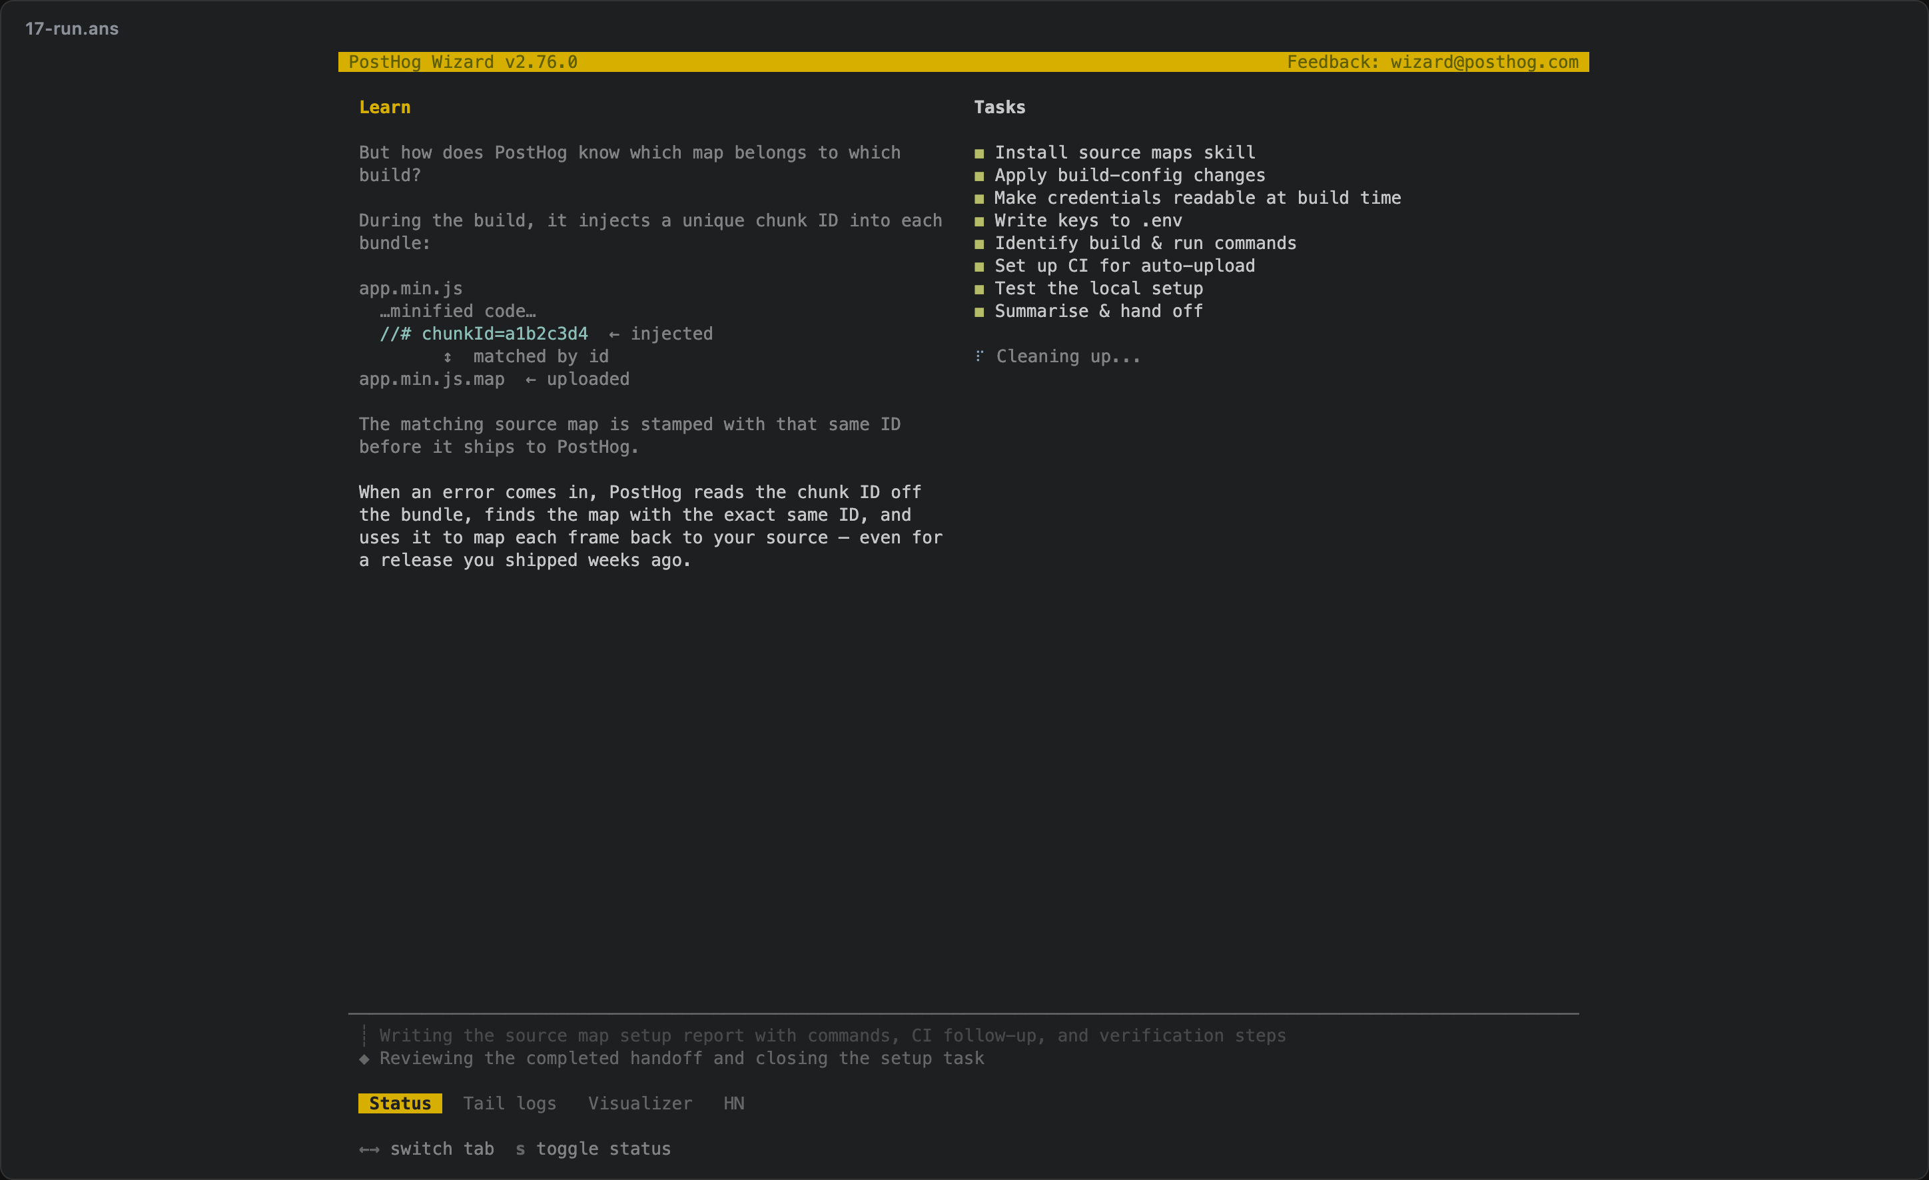Click the status square next to Apply build-config changes

pyautogui.click(x=978, y=176)
